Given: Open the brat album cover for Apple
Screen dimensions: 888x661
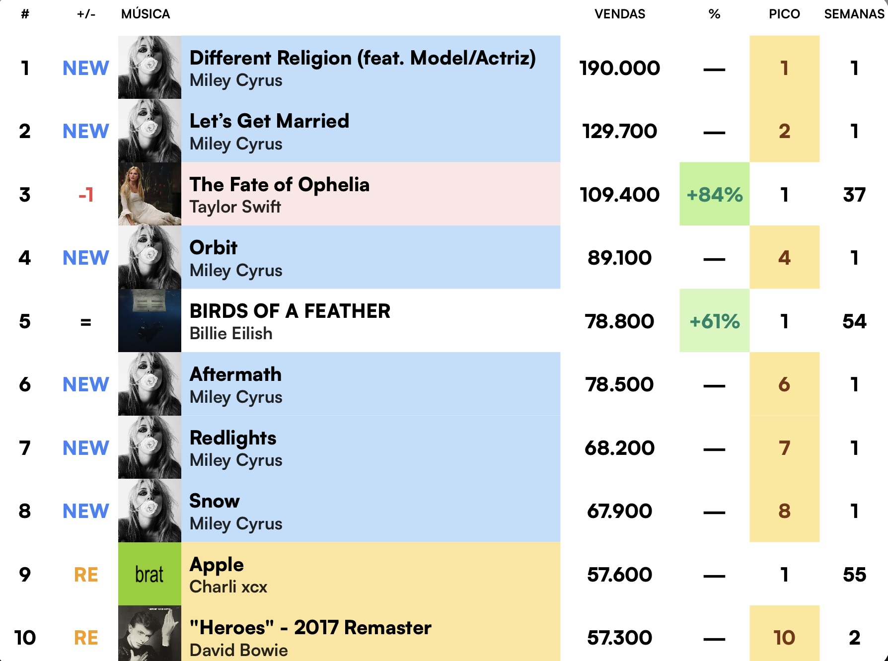Looking at the screenshot, I should 149,574.
